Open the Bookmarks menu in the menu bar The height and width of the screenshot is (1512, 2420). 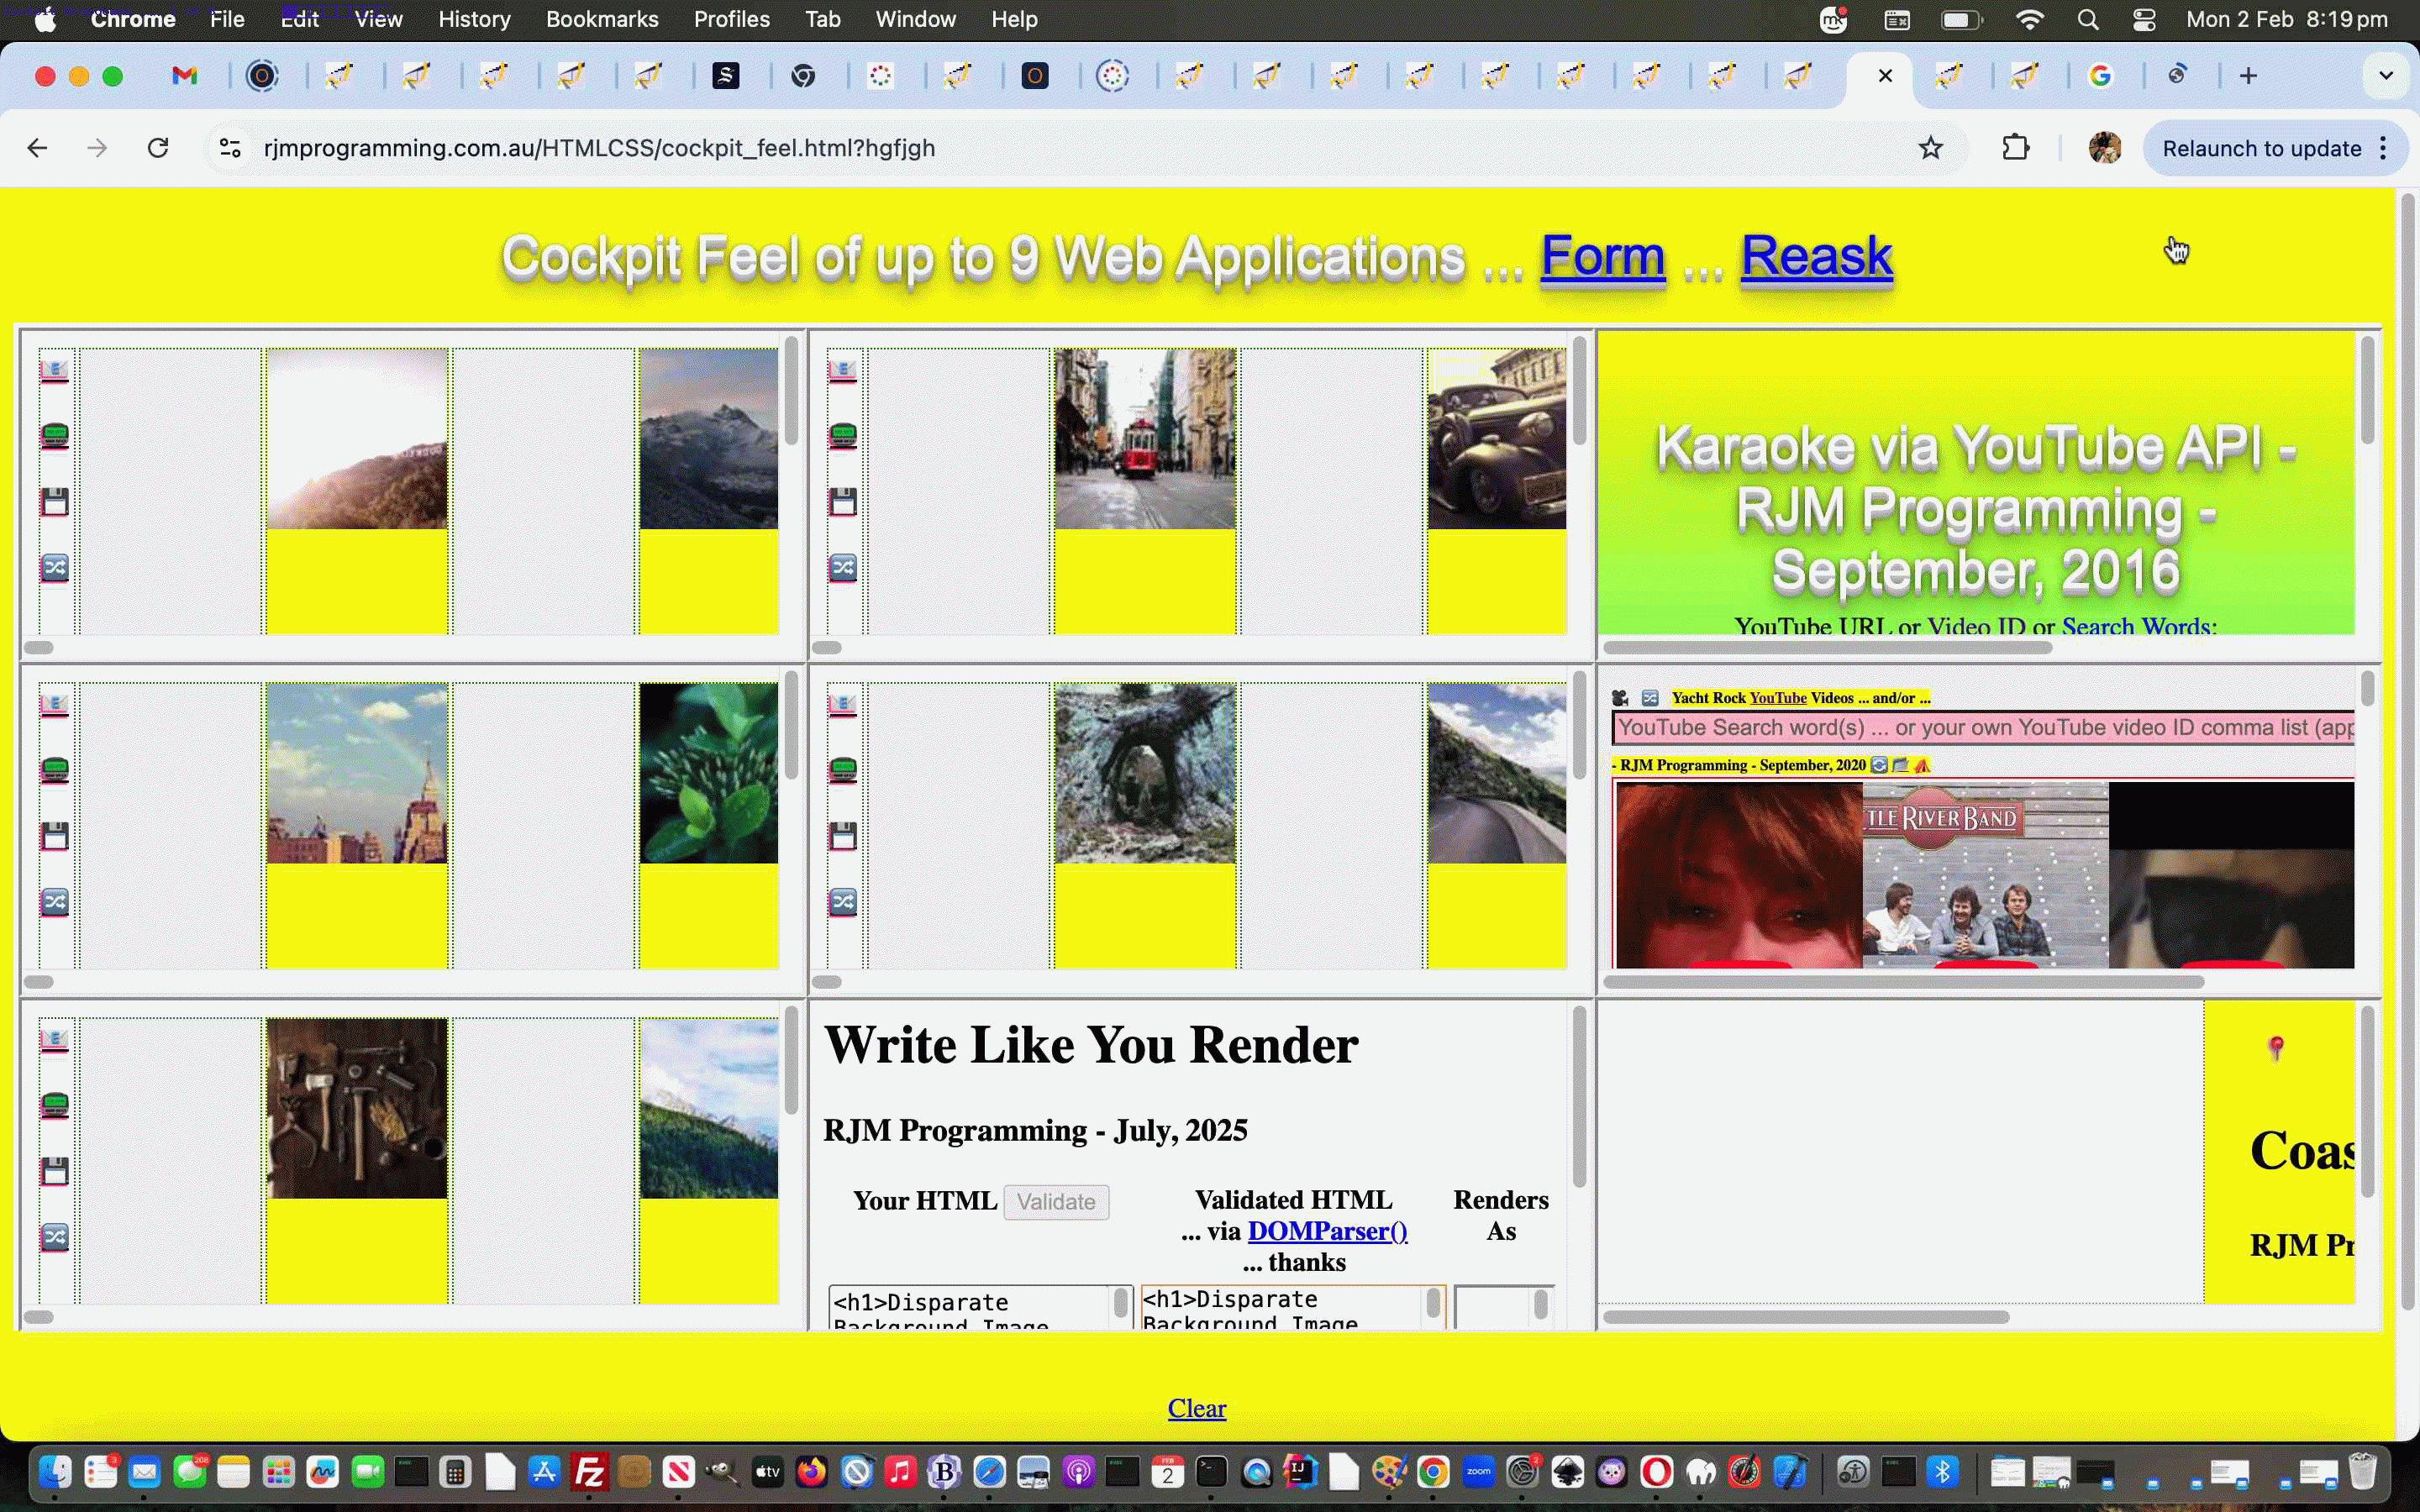click(x=602, y=19)
